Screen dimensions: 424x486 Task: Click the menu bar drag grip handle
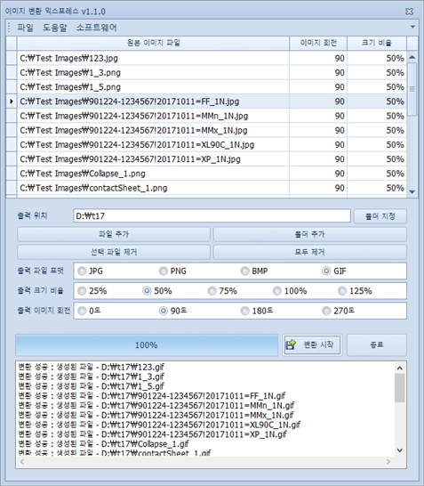9,28
